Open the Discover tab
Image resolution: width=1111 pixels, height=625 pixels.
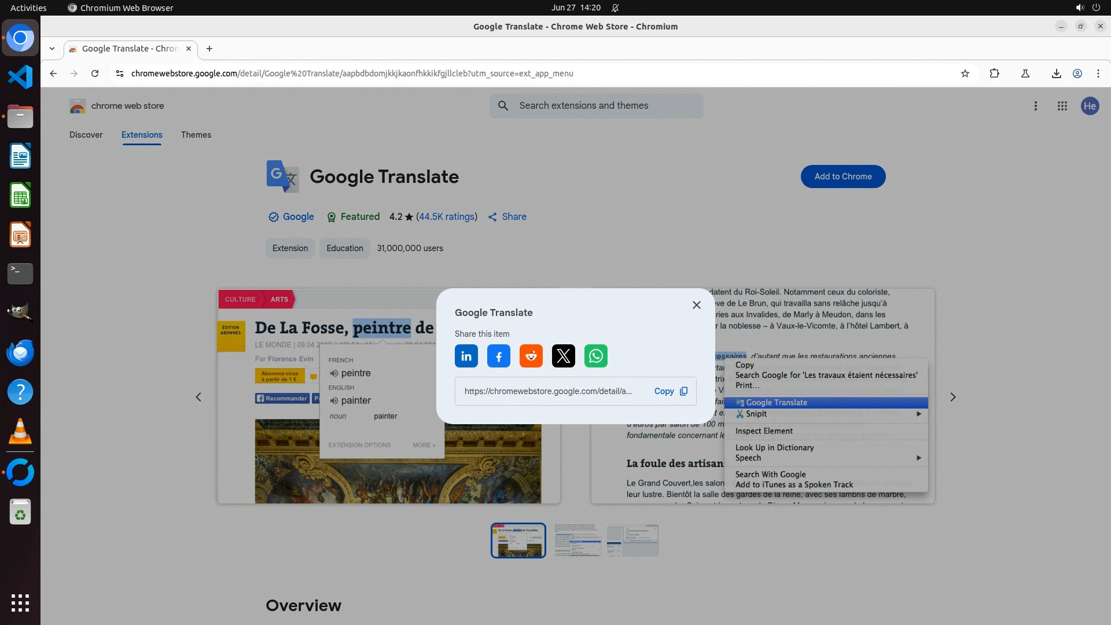coord(86,135)
